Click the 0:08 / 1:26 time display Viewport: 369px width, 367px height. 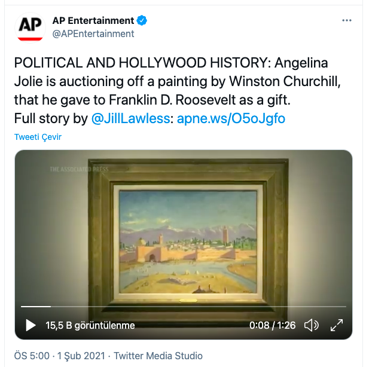273,326
